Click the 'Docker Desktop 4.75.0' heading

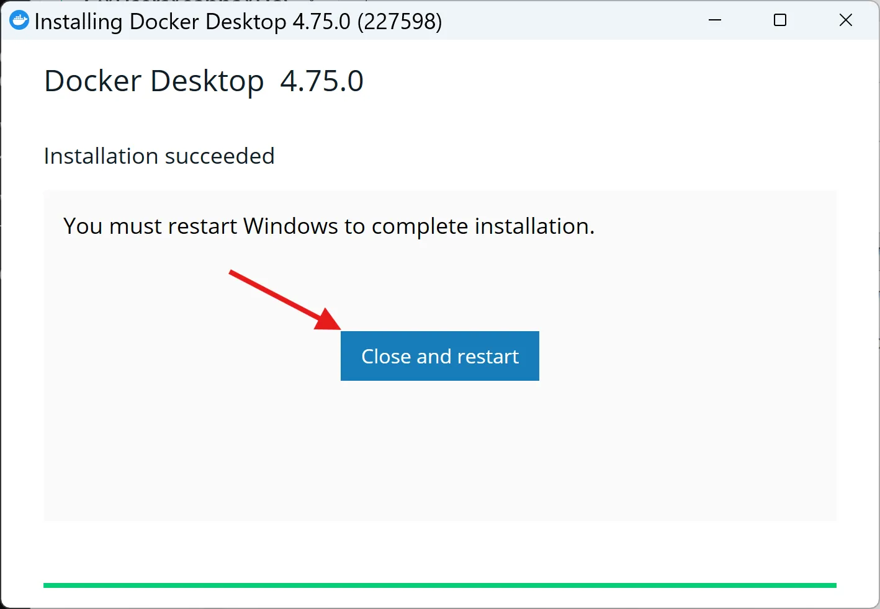pos(204,81)
